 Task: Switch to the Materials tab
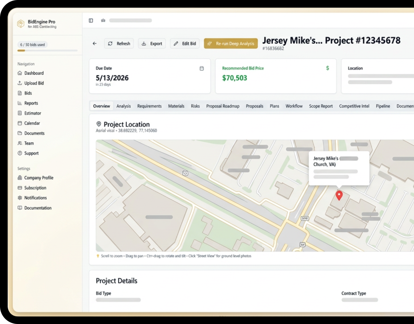176,106
